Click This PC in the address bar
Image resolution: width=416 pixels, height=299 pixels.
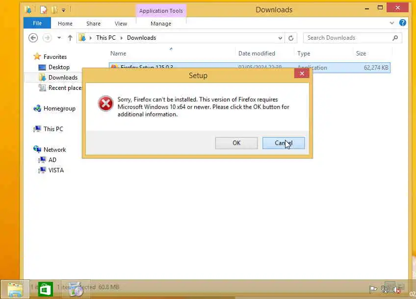106,38
